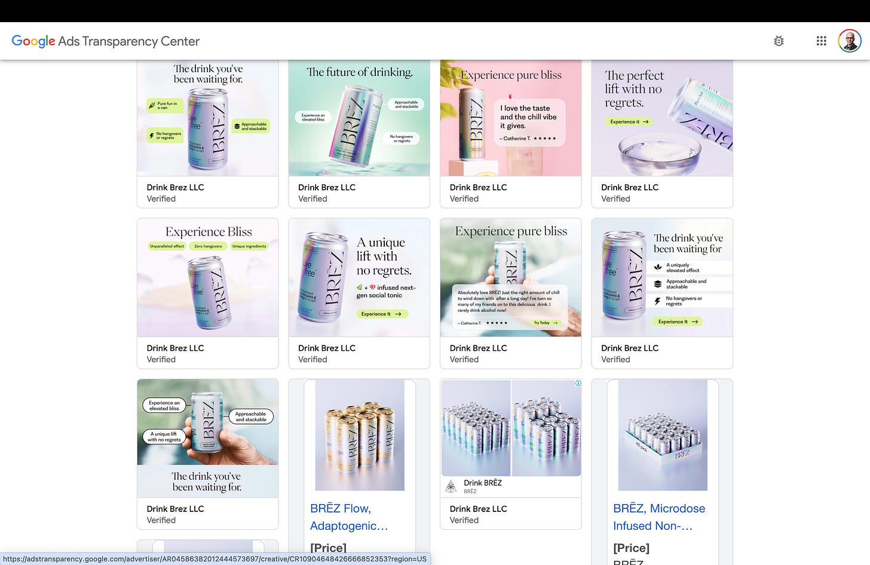Click "Experience it" button in perfect lift ad
Viewport: 870px width, 565px height.
tap(629, 122)
